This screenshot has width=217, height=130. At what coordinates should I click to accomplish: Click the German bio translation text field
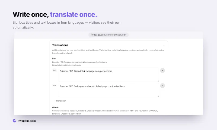tap(108, 75)
